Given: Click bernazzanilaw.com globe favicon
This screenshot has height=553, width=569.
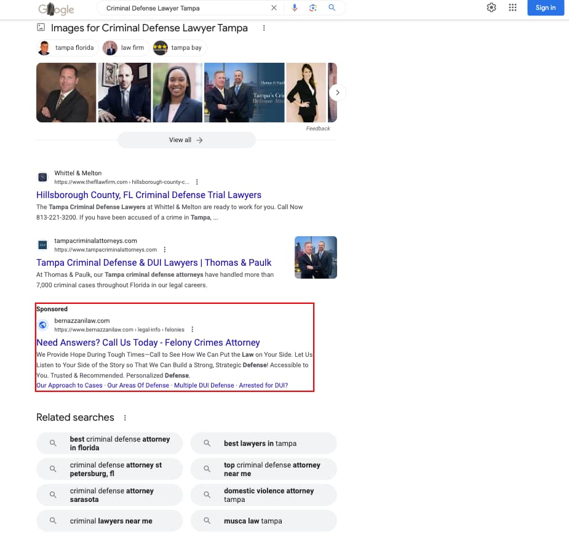Looking at the screenshot, I should coord(43,325).
